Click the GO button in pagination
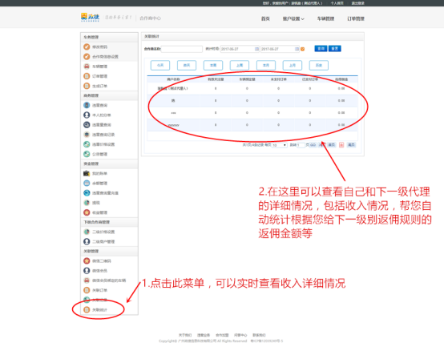Screen dimensions: 444x343 coord(313,145)
